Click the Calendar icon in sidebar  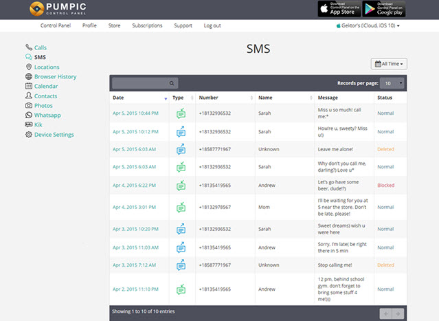click(x=29, y=86)
